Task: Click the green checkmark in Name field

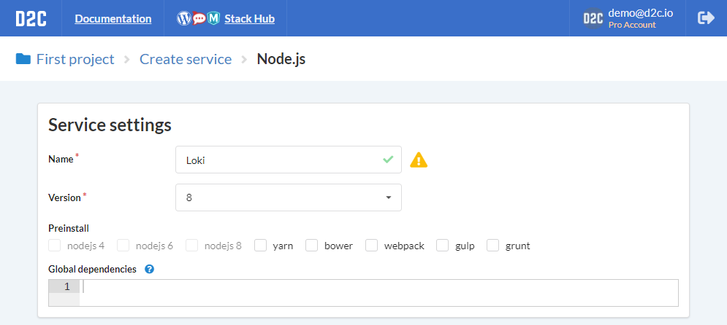Action: click(388, 160)
